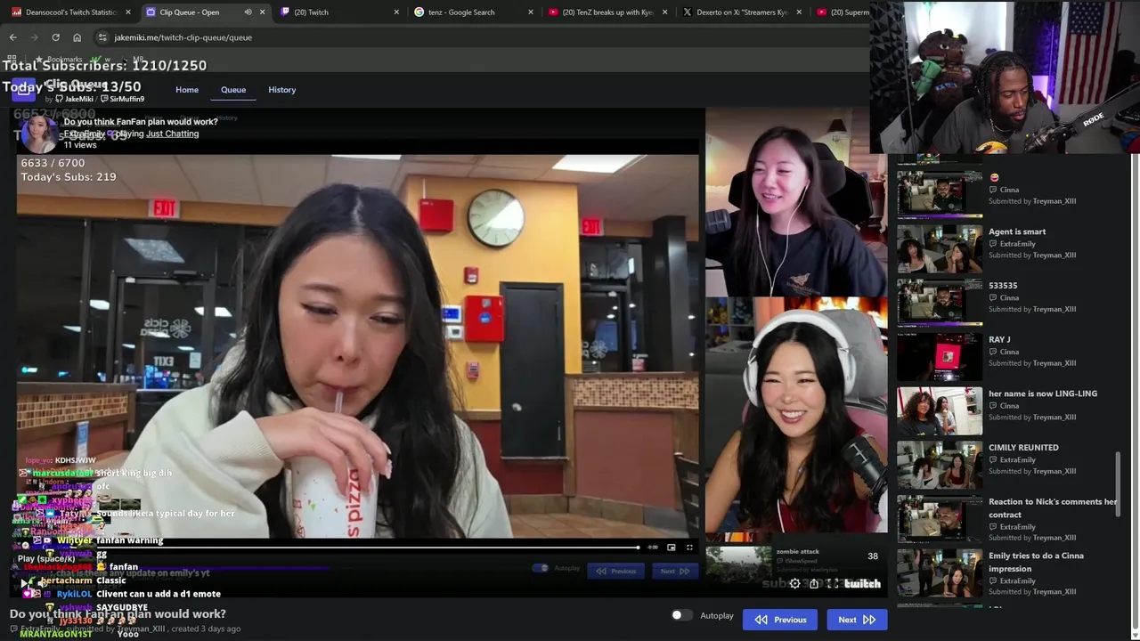Select the zombie attack clip thumbnail
Image resolution: width=1140 pixels, height=641 pixels.
(x=738, y=564)
